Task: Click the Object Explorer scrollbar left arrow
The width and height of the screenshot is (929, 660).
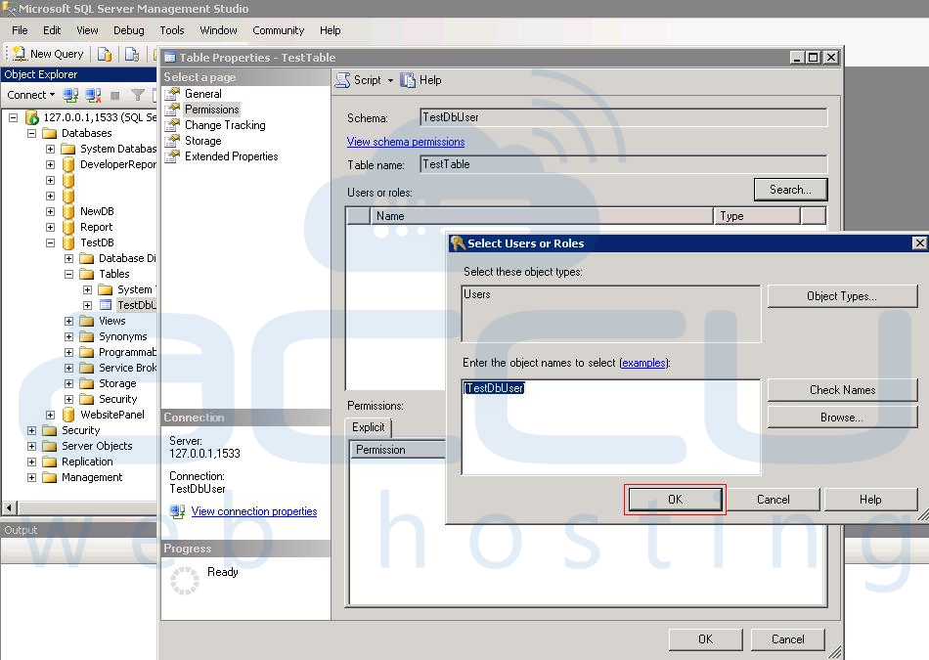Action: click(x=10, y=507)
